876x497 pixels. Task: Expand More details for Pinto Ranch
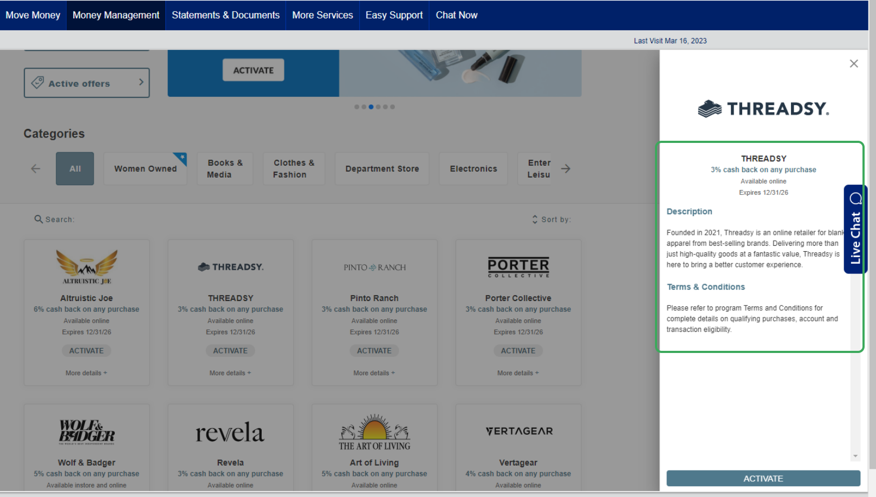pyautogui.click(x=374, y=373)
